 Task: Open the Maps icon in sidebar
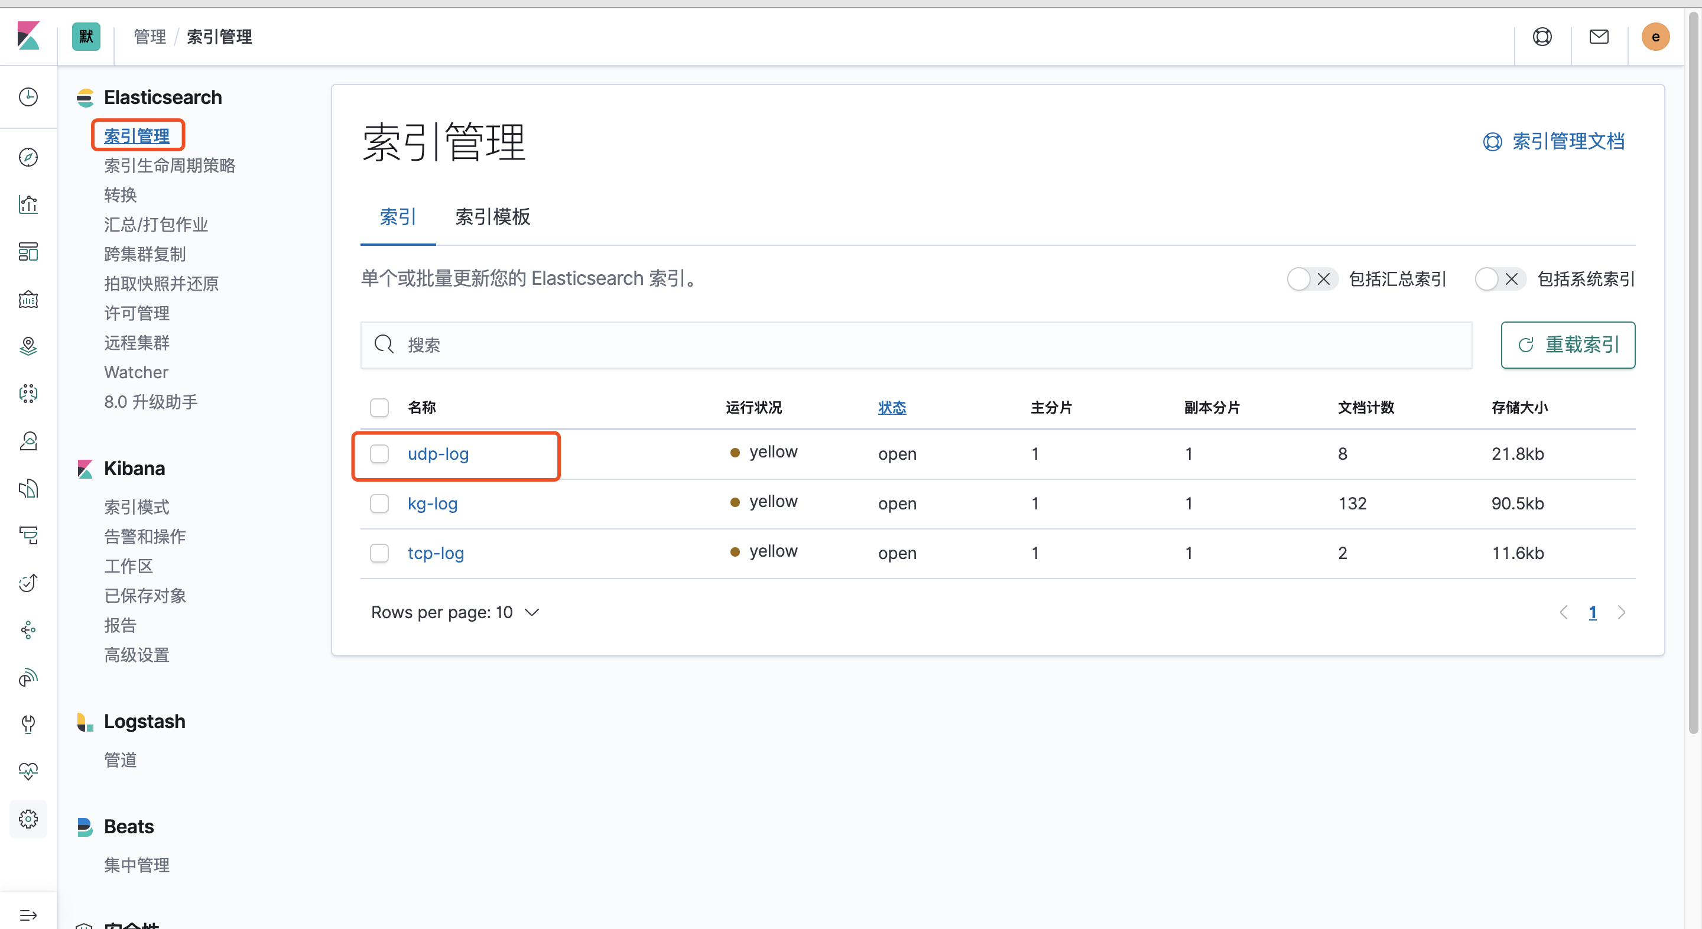(x=28, y=346)
